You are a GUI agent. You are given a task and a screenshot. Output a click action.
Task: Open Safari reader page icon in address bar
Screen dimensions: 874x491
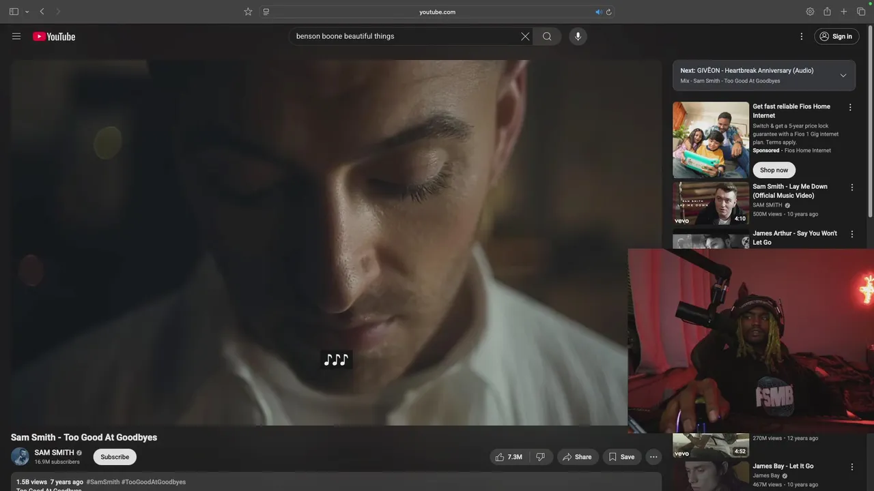tap(266, 12)
